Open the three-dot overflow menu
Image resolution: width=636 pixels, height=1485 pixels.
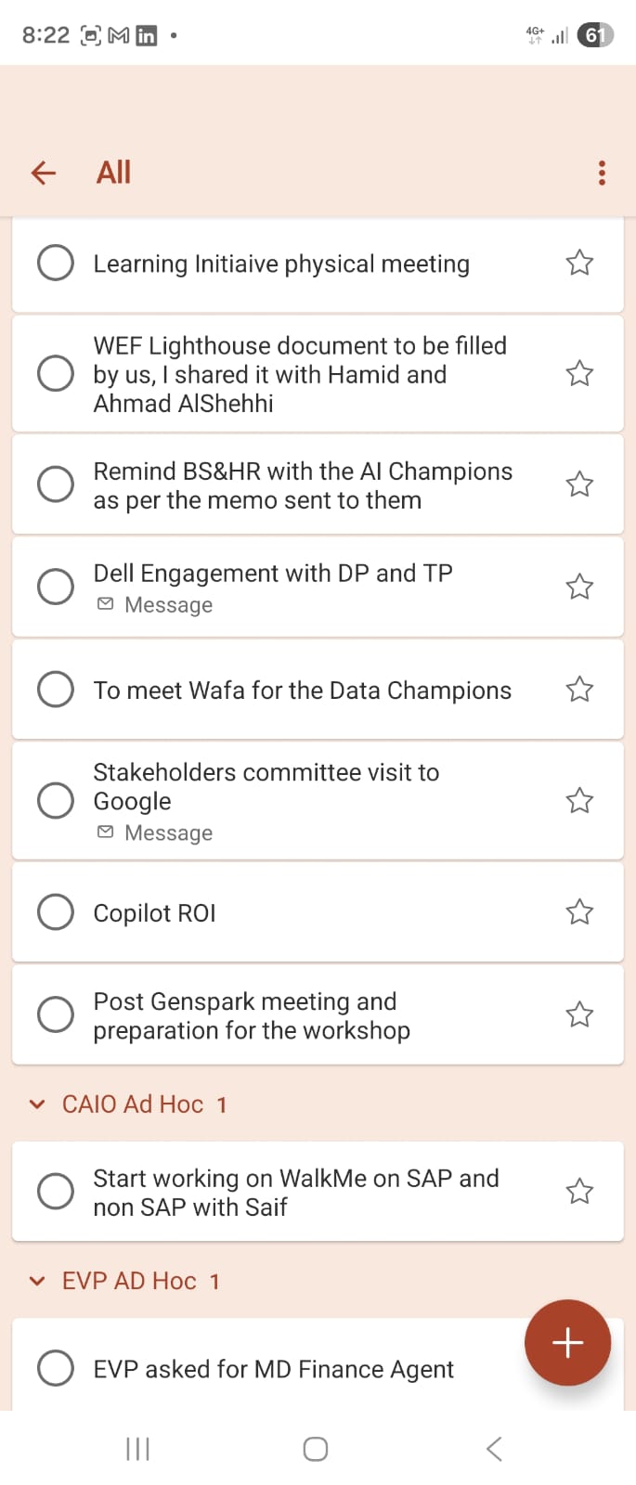602,173
